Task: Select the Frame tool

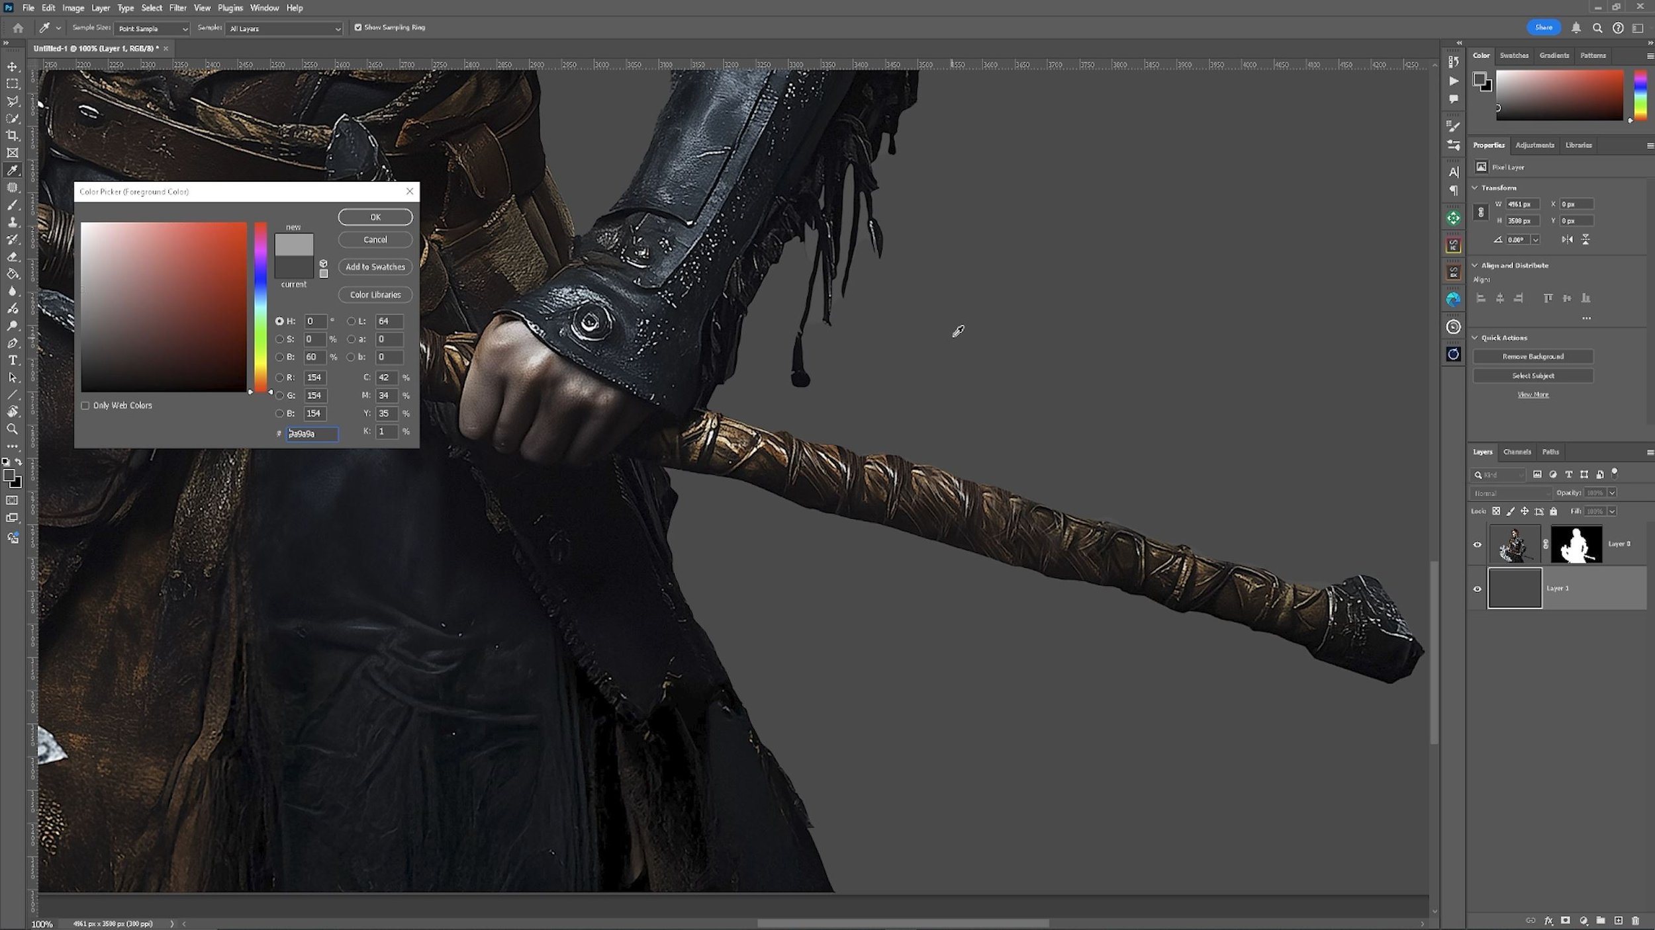Action: pos(13,153)
